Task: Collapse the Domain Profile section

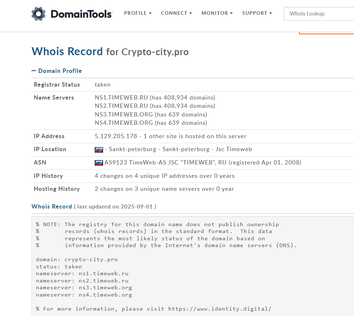Action: [x=57, y=71]
